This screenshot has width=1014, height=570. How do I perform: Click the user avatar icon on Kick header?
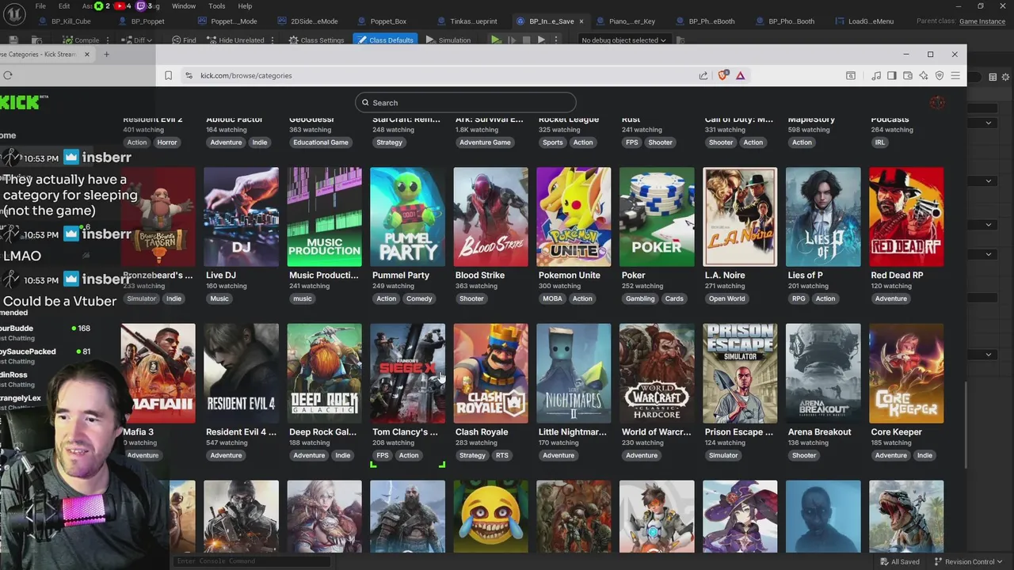937,103
